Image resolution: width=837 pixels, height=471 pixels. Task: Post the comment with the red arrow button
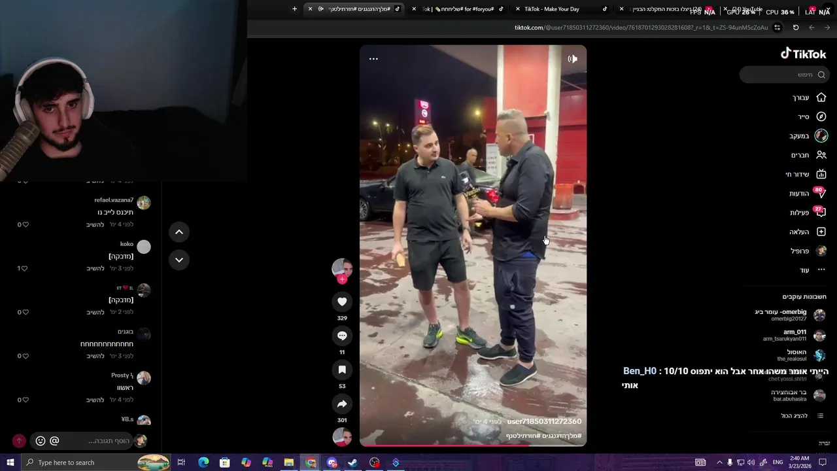[x=19, y=441]
